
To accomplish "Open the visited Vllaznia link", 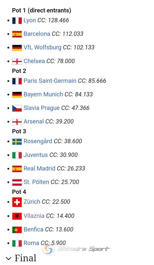I will (x=34, y=216).
